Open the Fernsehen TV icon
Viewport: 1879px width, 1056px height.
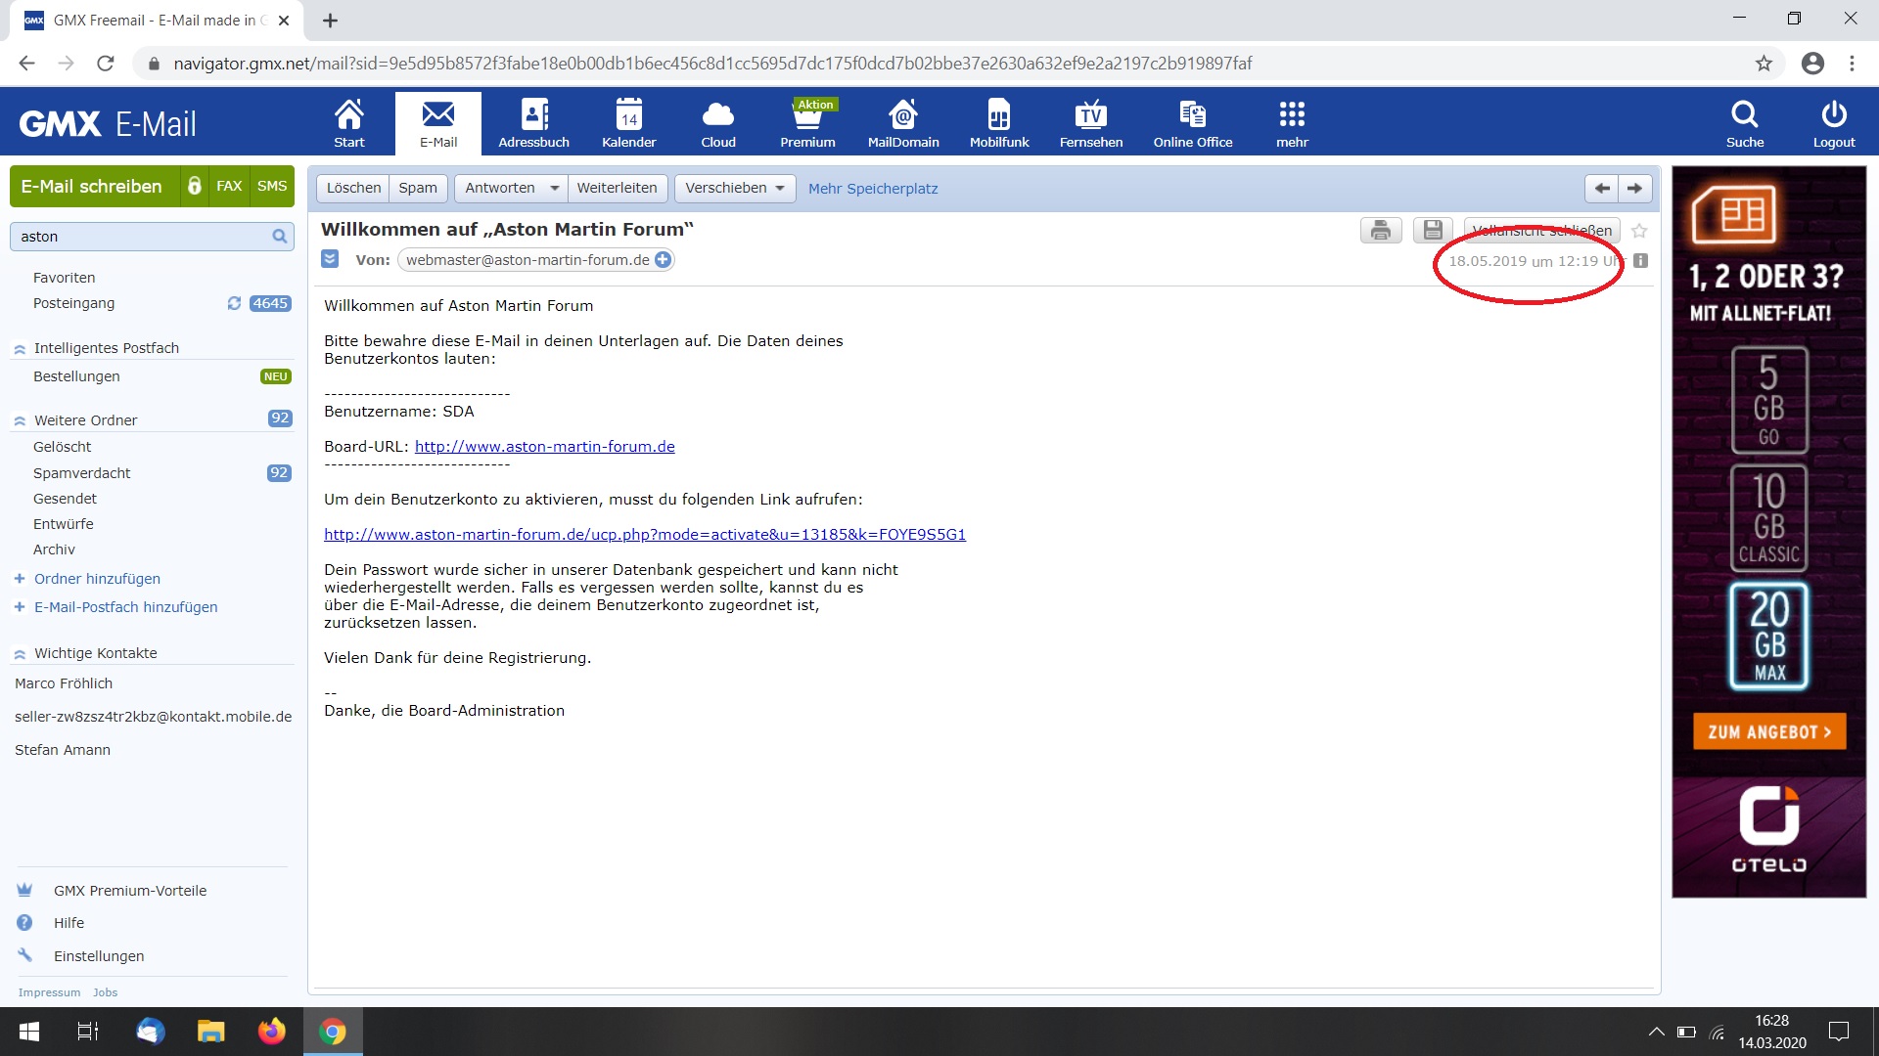[x=1090, y=123]
